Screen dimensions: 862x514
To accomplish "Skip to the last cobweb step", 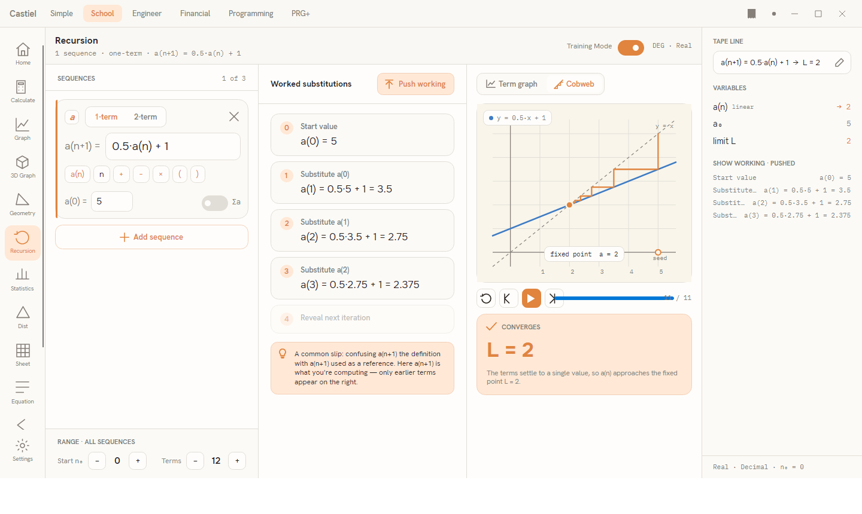I will pos(553,298).
